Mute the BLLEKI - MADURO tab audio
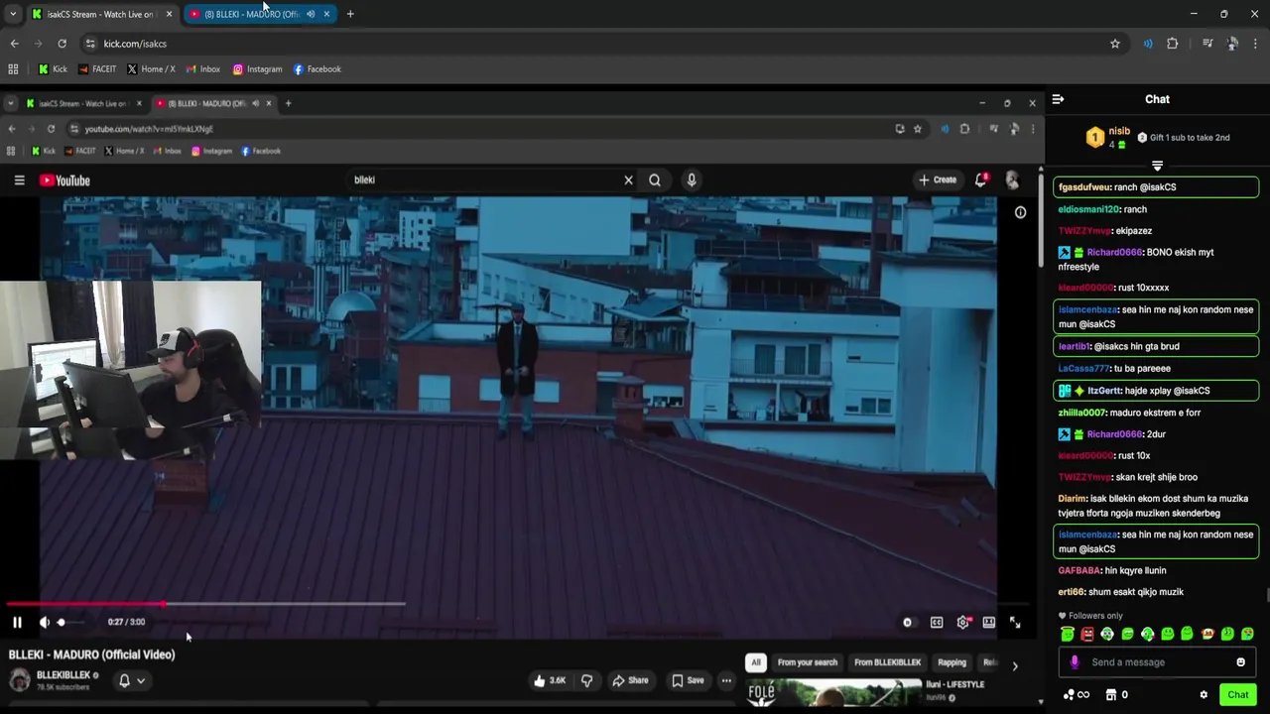Image resolution: width=1270 pixels, height=714 pixels. pos(311,14)
